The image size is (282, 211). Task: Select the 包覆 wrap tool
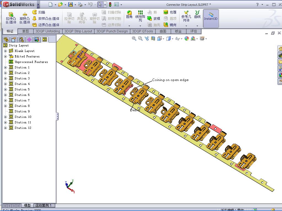coord(170,12)
